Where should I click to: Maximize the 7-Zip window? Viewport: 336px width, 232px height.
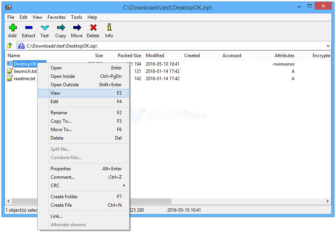click(310, 6)
